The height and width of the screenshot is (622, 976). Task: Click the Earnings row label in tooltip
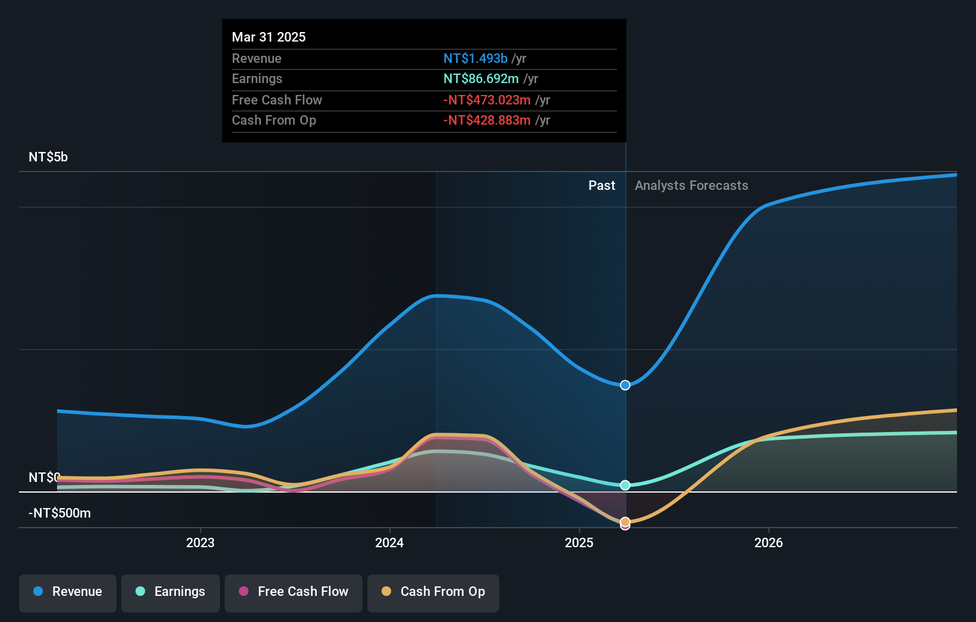coord(257,78)
